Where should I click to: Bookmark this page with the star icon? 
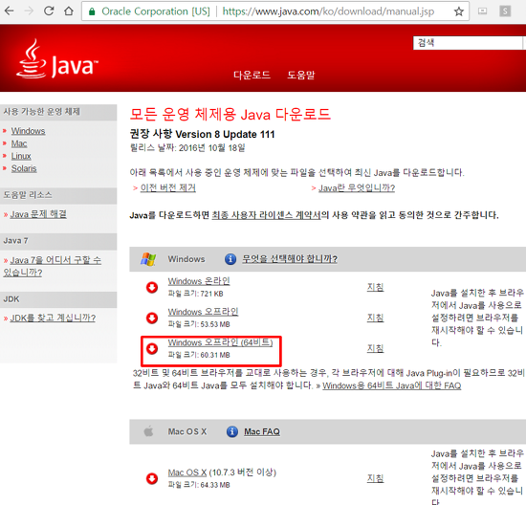458,11
